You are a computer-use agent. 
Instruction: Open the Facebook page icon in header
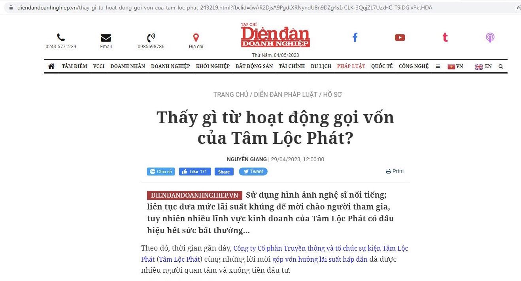click(355, 38)
